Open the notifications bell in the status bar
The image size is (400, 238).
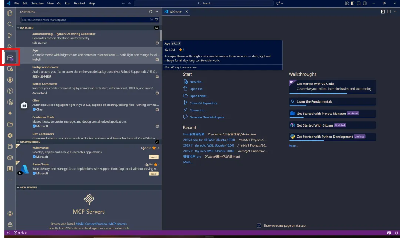point(396,233)
